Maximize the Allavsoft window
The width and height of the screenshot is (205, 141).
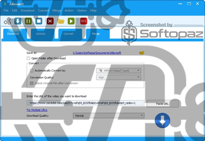[x=189, y=4]
